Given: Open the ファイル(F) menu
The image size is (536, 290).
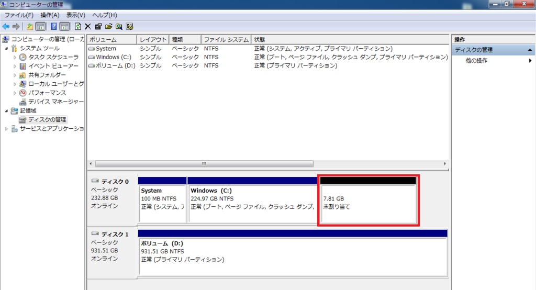Looking at the screenshot, I should point(19,15).
